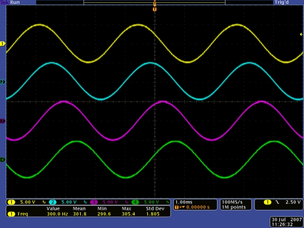Click the record view bar at top

[154, 2]
